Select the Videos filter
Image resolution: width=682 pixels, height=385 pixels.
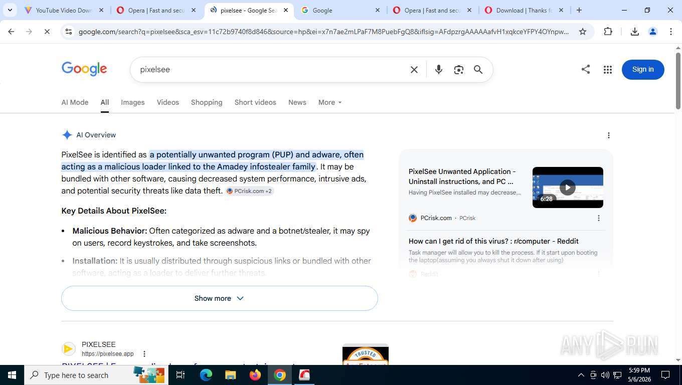167,102
